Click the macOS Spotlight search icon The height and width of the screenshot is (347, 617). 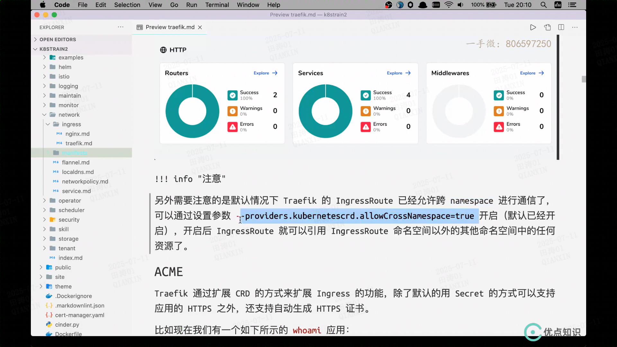pos(543,5)
